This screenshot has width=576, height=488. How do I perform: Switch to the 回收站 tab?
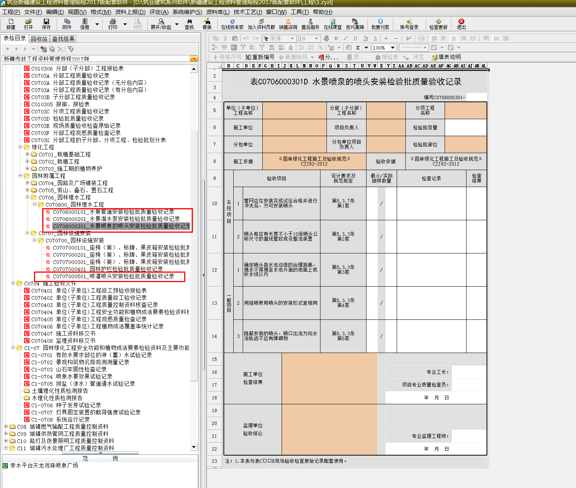(39, 39)
